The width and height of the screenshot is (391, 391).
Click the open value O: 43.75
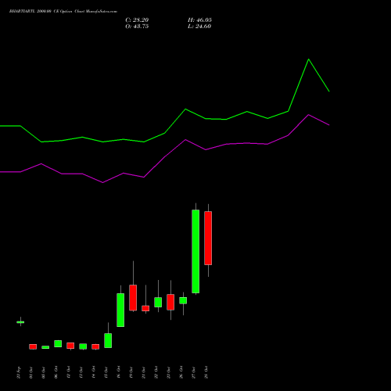click(x=137, y=27)
